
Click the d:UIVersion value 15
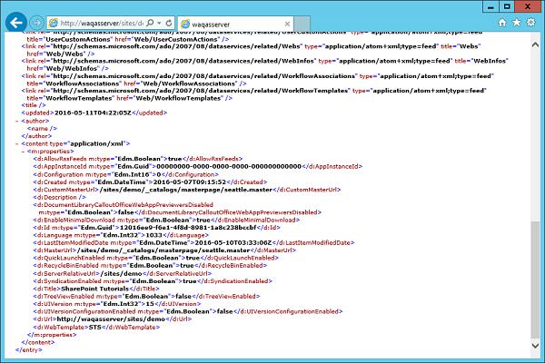pyautogui.click(x=150, y=304)
